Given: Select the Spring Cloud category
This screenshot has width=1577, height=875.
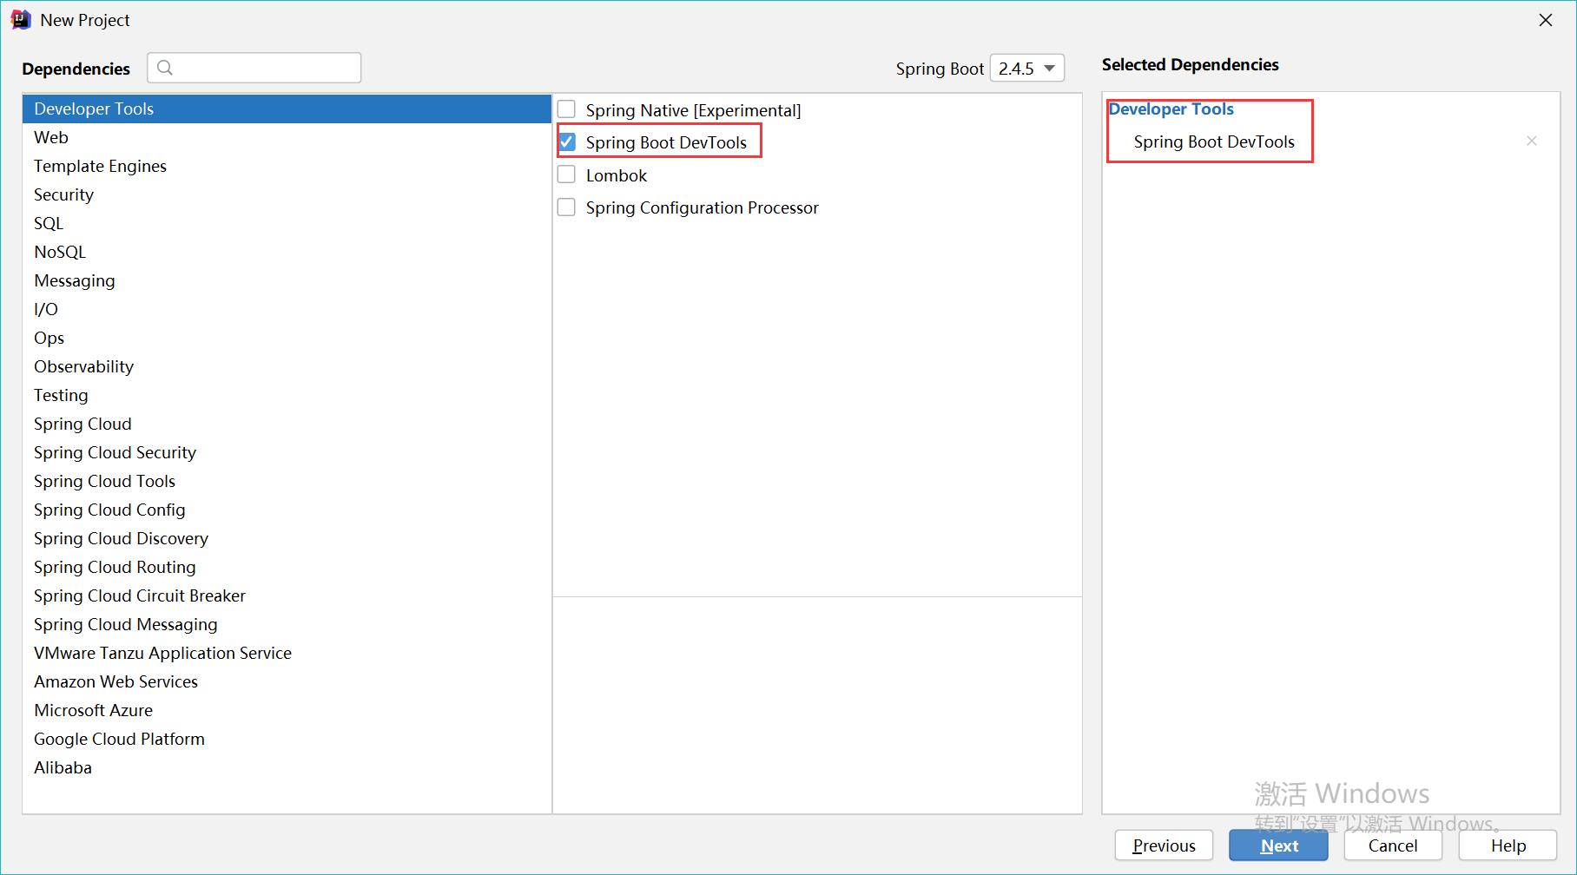Looking at the screenshot, I should [287, 424].
